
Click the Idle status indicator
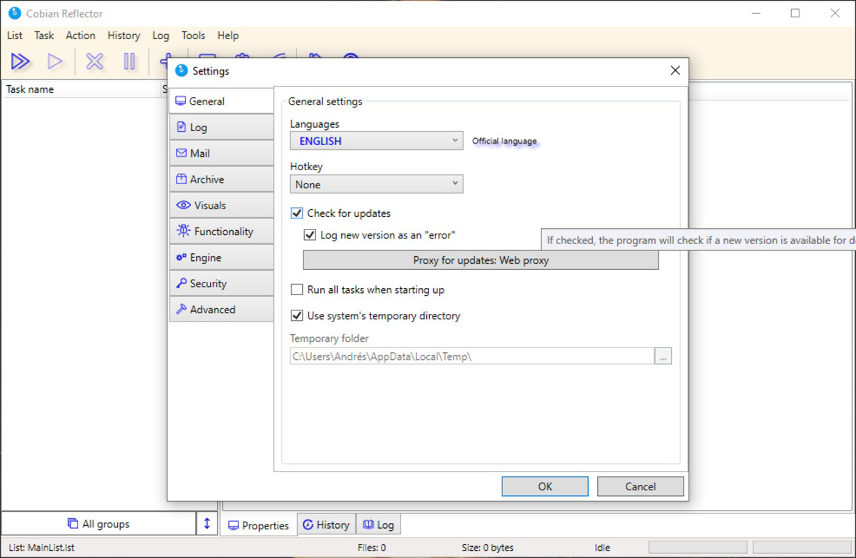[602, 548]
